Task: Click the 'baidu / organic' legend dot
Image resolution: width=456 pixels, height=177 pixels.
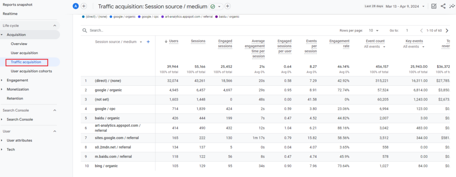Action: tap(216, 17)
